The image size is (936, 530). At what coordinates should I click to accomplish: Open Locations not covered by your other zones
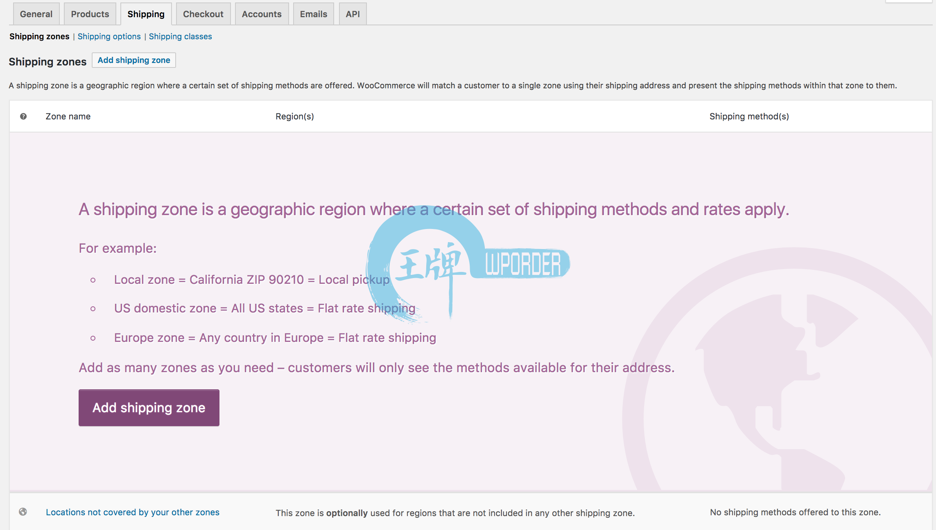coord(133,512)
